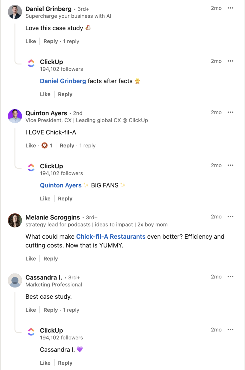Click heart reaction icon on Quinton's comment
Viewport: 245px width, 370px height.
[x=45, y=146]
